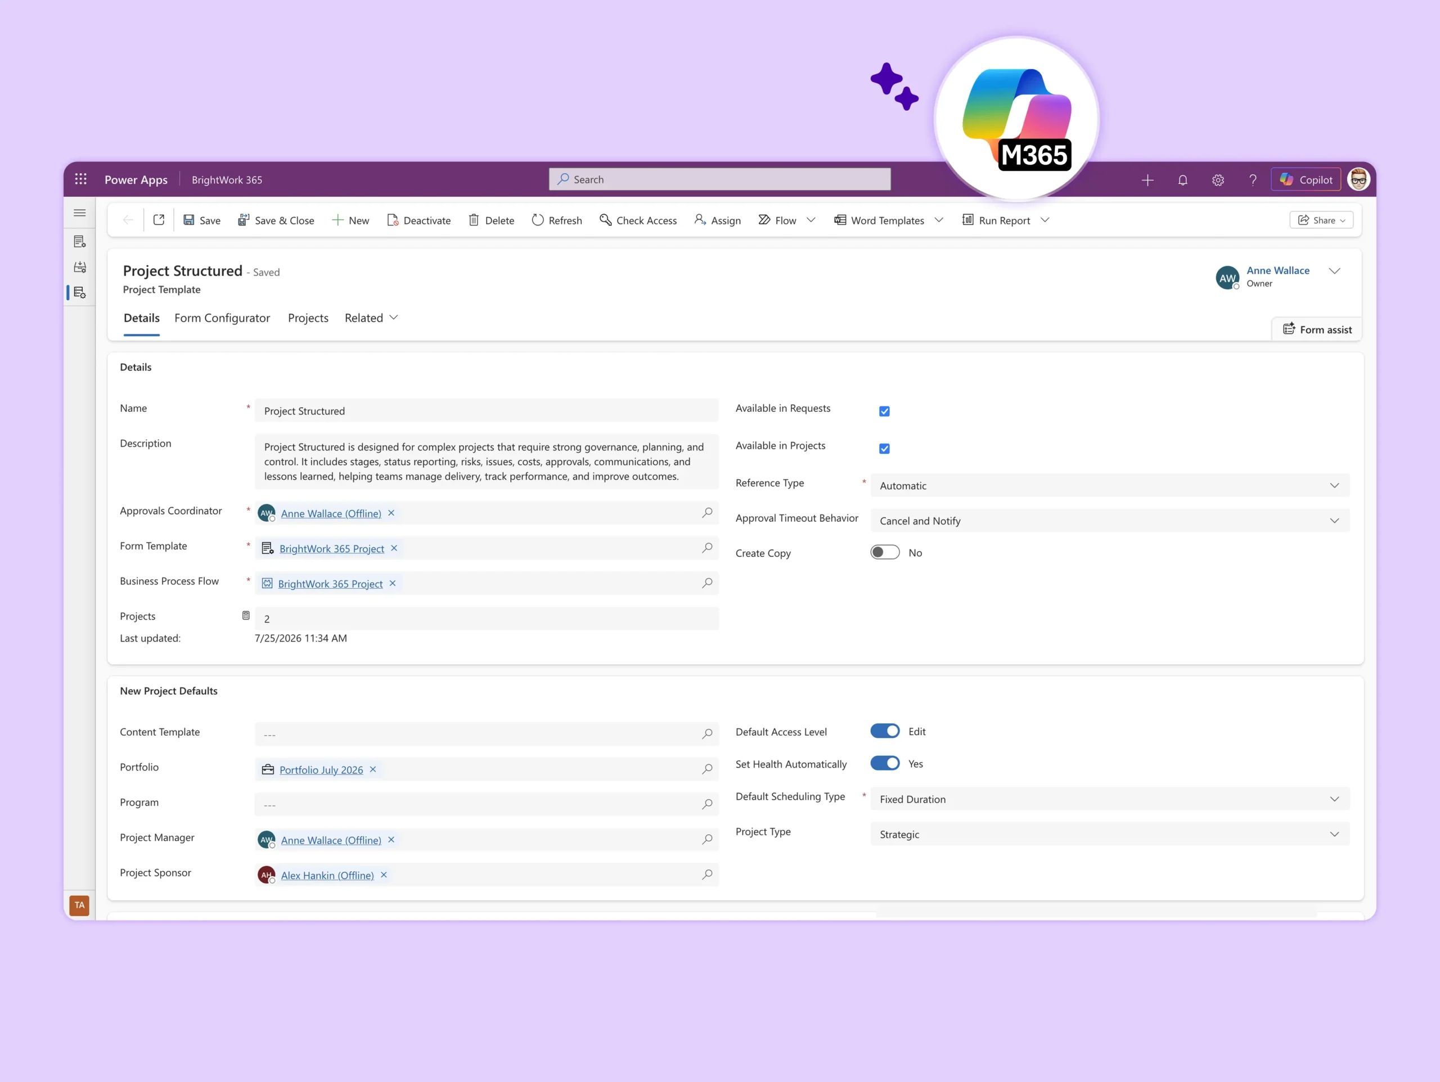Expand the Flow dropdown chevron
This screenshot has width=1440, height=1082.
(x=811, y=220)
